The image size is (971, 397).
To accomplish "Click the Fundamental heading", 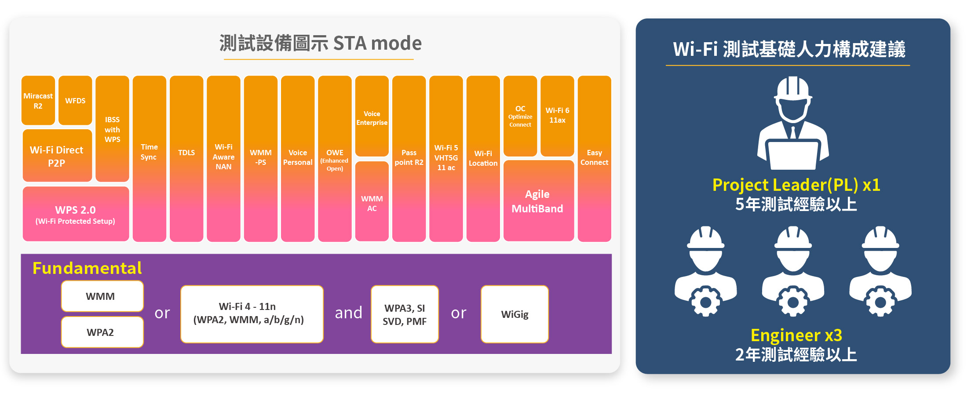I will [x=87, y=268].
